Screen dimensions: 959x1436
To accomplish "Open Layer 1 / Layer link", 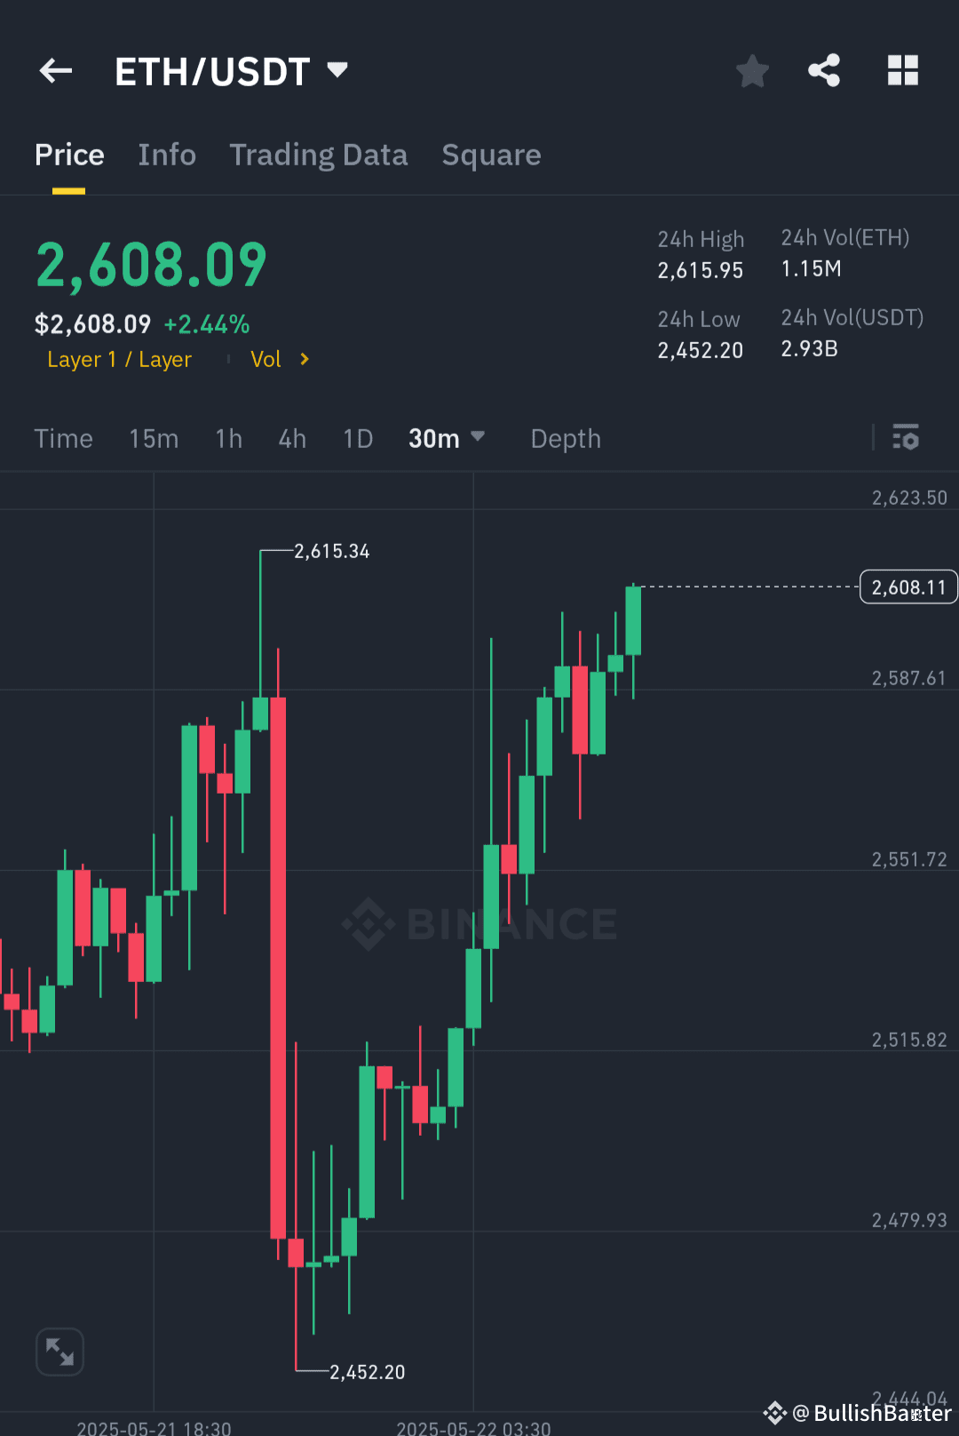I will click(x=120, y=359).
